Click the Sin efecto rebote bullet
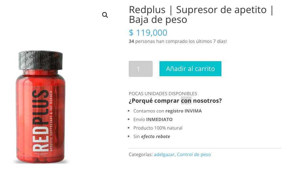The height and width of the screenshot is (176, 282). [x=152, y=136]
